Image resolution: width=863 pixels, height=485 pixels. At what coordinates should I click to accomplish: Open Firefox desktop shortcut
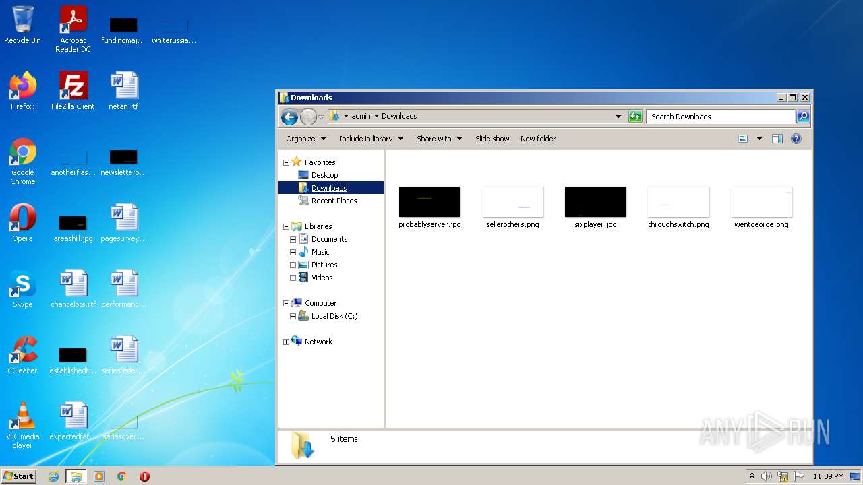click(22, 91)
